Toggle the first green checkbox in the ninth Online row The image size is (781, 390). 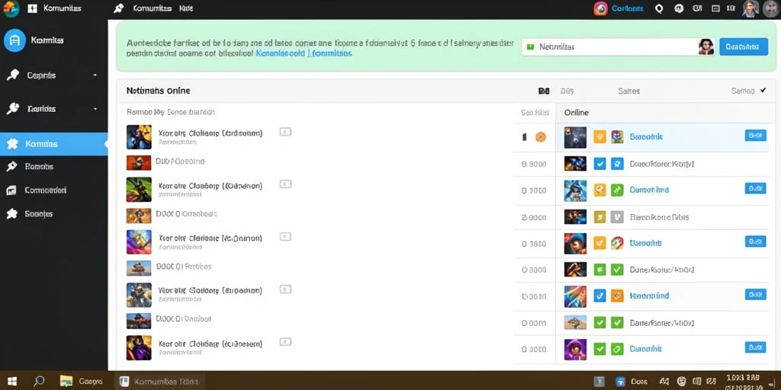tap(600, 349)
